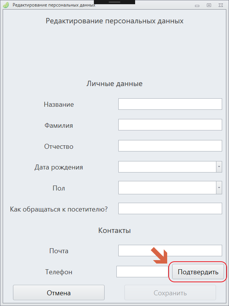Click into the Дата рождения date field
The width and height of the screenshot is (229, 306).
(x=167, y=167)
